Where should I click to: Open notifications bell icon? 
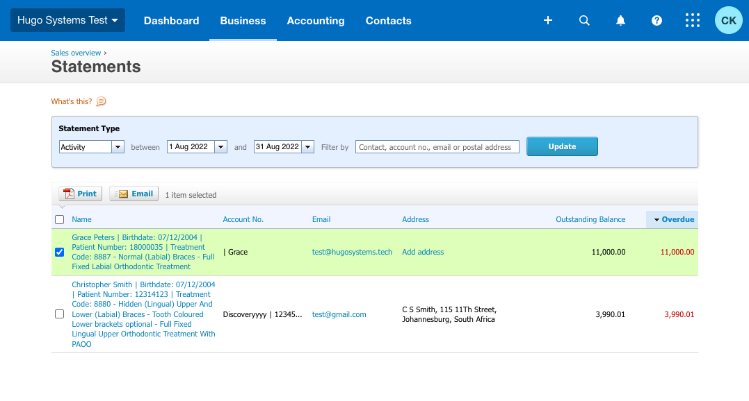tap(620, 21)
